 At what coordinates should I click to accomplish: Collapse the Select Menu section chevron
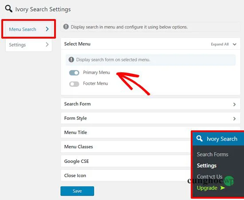pos(235,44)
